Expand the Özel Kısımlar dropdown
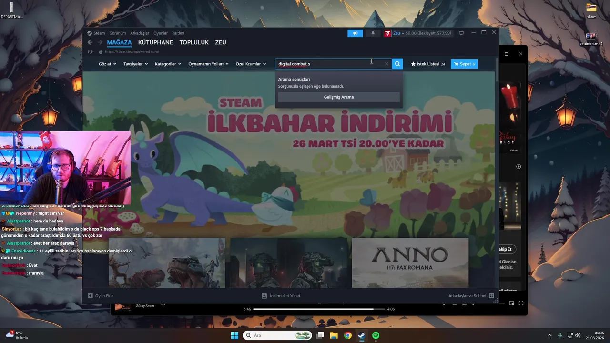 (251, 64)
